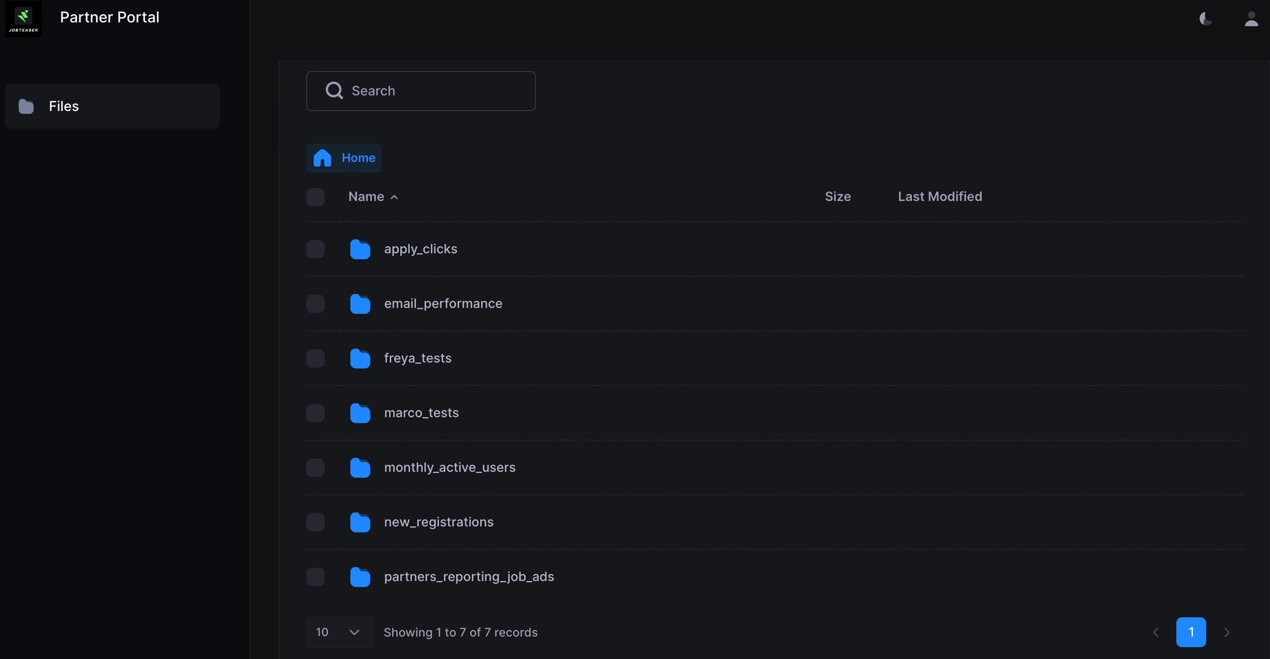Click the Last Modified column header

tap(939, 197)
